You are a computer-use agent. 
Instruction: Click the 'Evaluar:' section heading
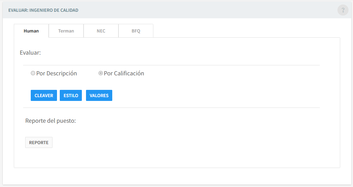click(x=30, y=53)
